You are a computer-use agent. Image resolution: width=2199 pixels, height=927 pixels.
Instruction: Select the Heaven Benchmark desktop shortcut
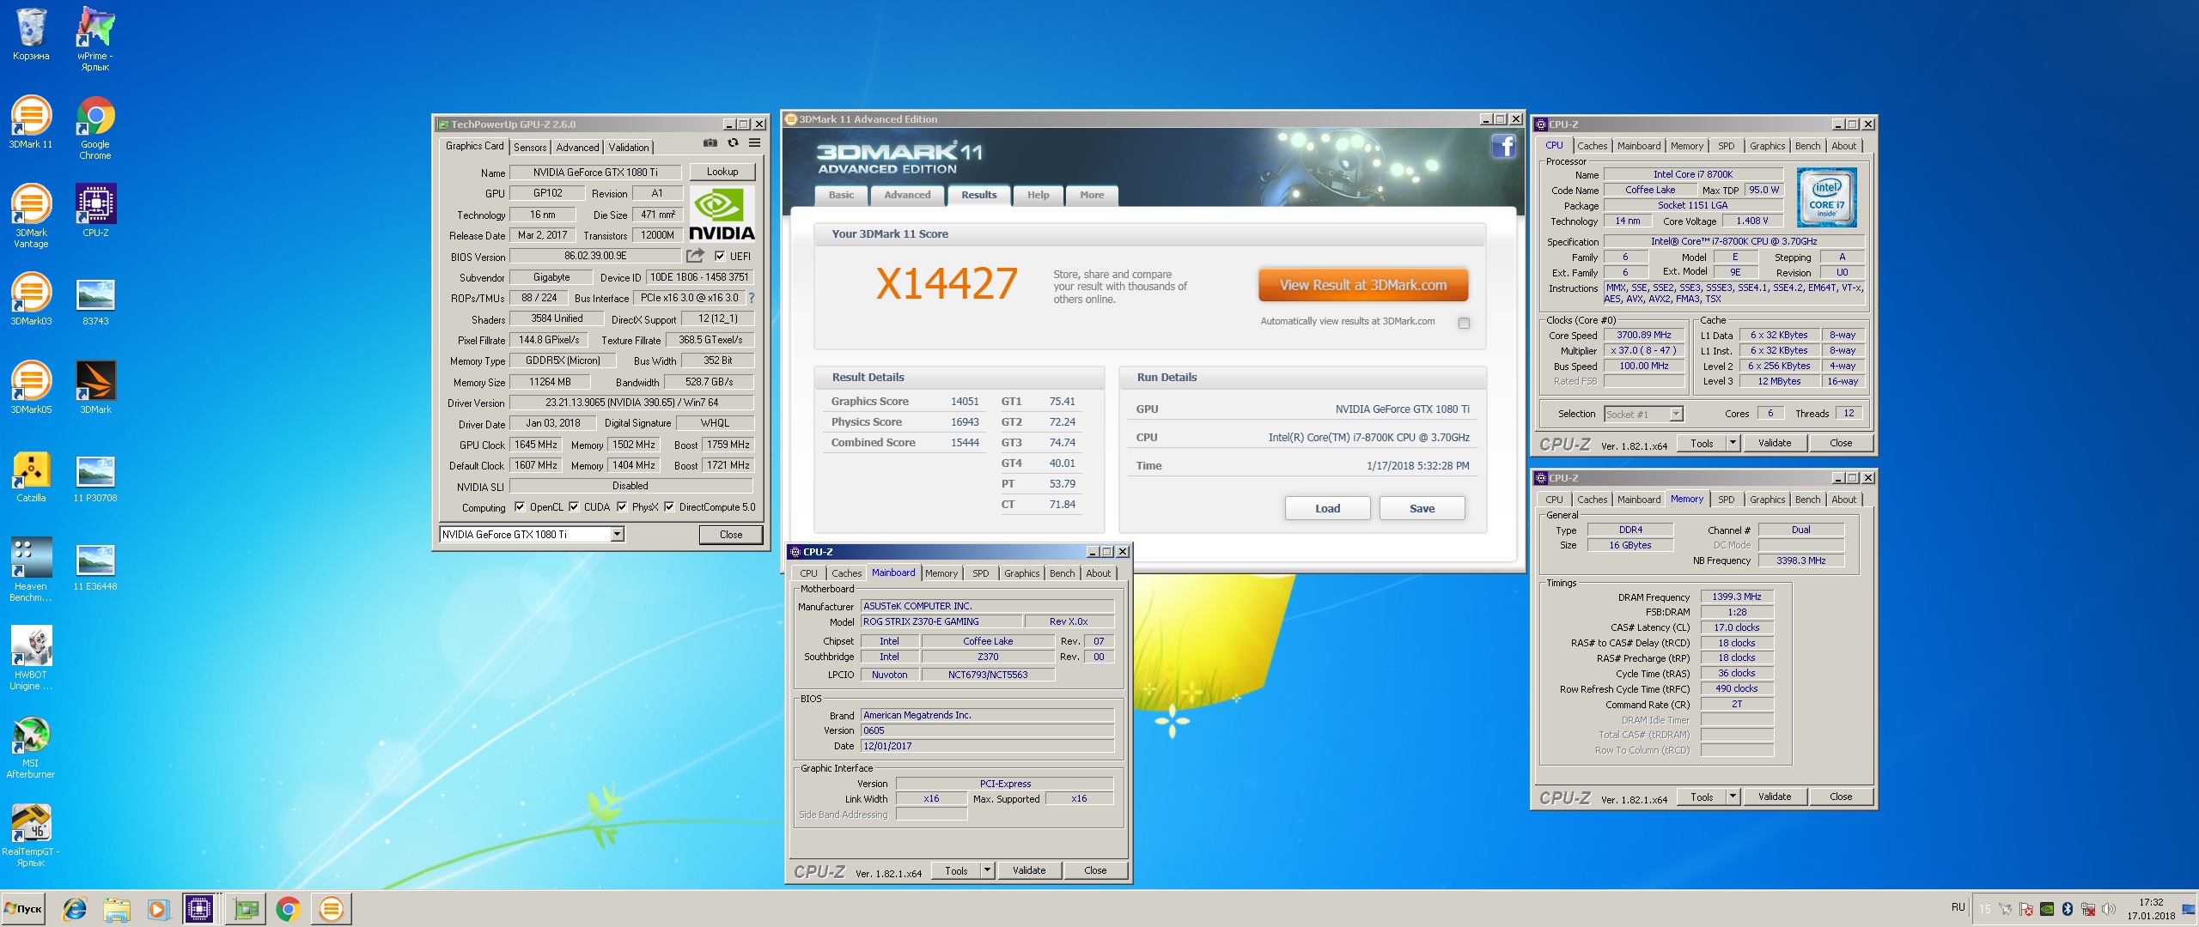(x=31, y=570)
